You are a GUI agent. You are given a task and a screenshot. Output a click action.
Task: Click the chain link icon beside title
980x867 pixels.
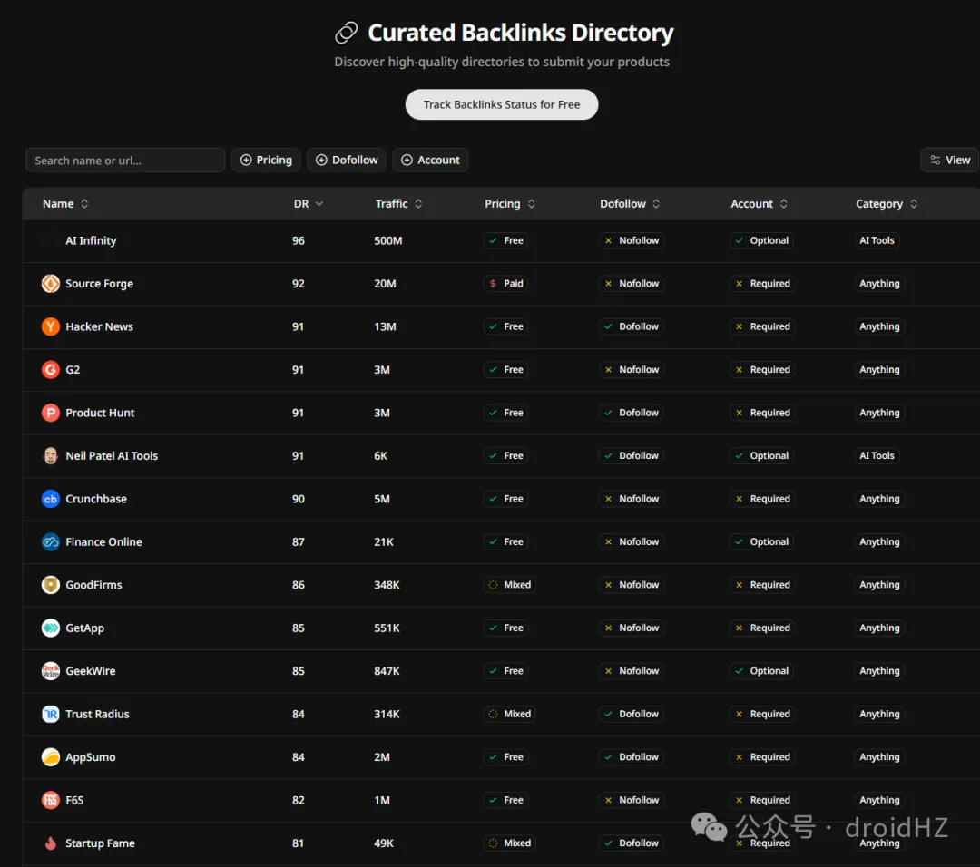click(x=346, y=34)
